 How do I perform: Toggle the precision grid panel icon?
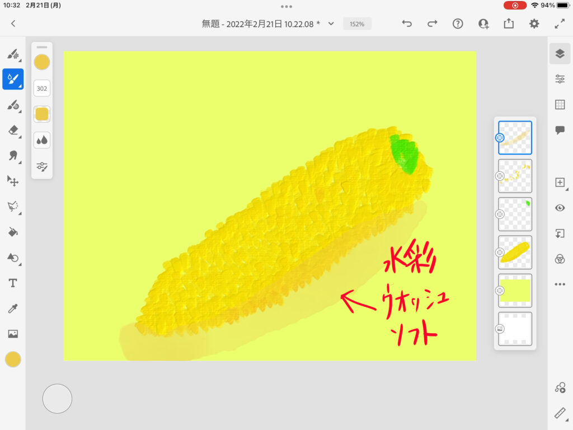[560, 105]
